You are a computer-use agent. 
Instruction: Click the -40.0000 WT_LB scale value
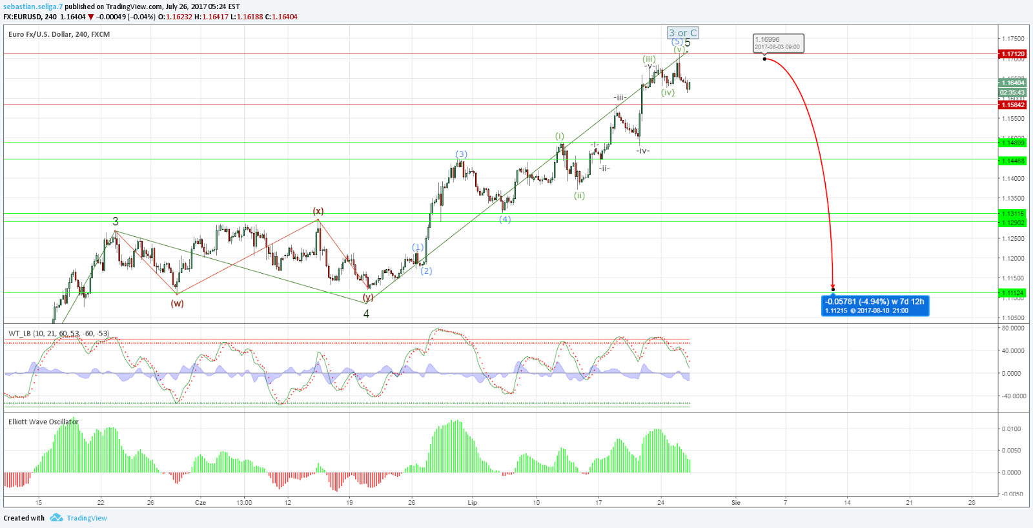pyautogui.click(x=1013, y=396)
